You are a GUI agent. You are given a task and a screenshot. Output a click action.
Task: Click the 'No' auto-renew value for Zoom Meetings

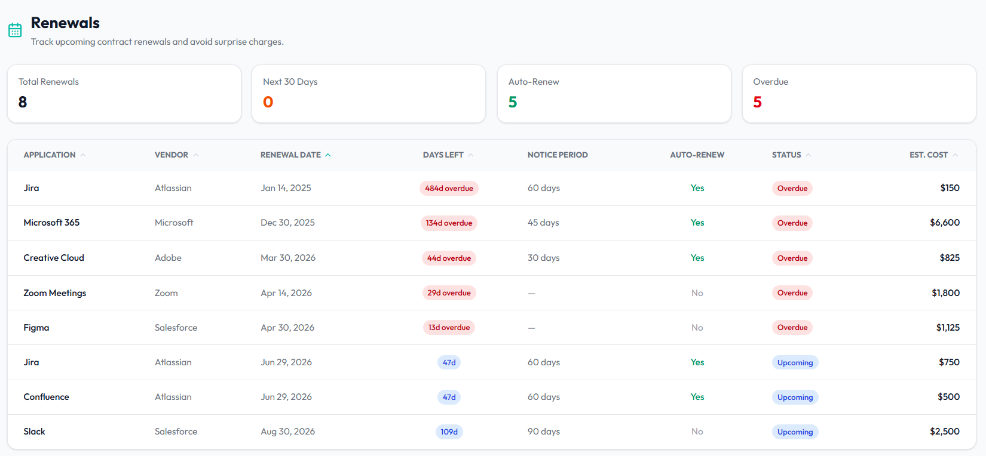pyautogui.click(x=697, y=293)
